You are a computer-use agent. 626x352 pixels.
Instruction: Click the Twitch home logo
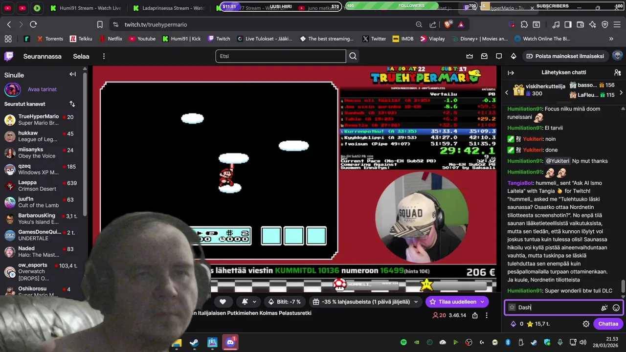pyautogui.click(x=9, y=56)
